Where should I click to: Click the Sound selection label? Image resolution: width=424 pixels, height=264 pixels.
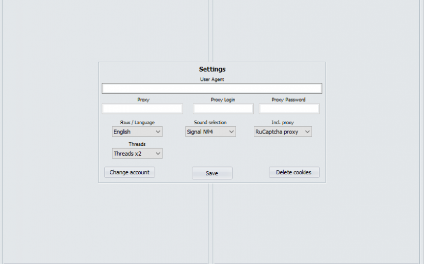210,123
